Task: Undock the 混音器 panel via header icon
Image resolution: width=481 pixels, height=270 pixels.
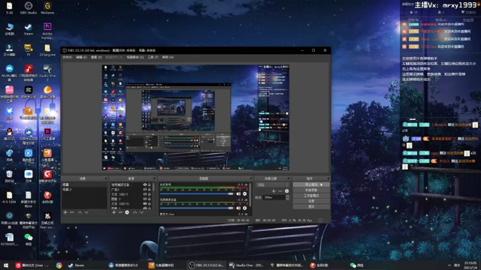Action: click(251, 178)
